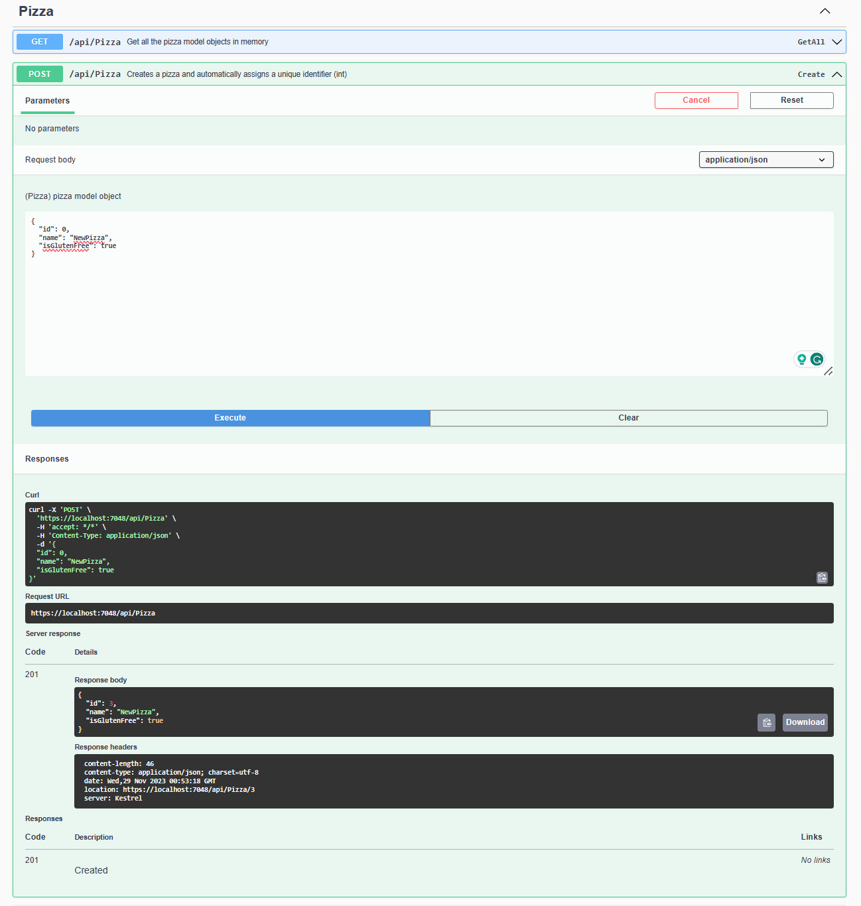The image size is (861, 906).
Task: Collapse the POST /api/Pizza Create operation chevron
Action: pyautogui.click(x=836, y=74)
